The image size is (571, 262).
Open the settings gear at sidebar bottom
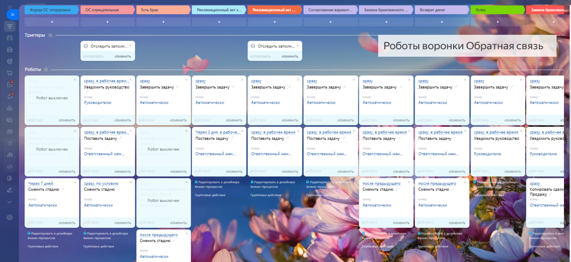[x=10, y=217]
